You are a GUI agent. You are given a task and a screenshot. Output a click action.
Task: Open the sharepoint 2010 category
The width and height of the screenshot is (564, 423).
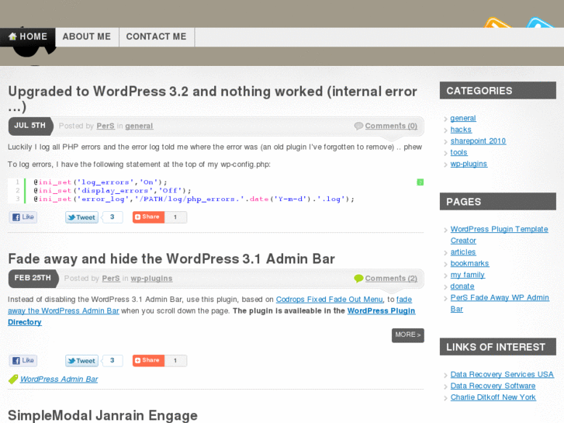pos(478,141)
